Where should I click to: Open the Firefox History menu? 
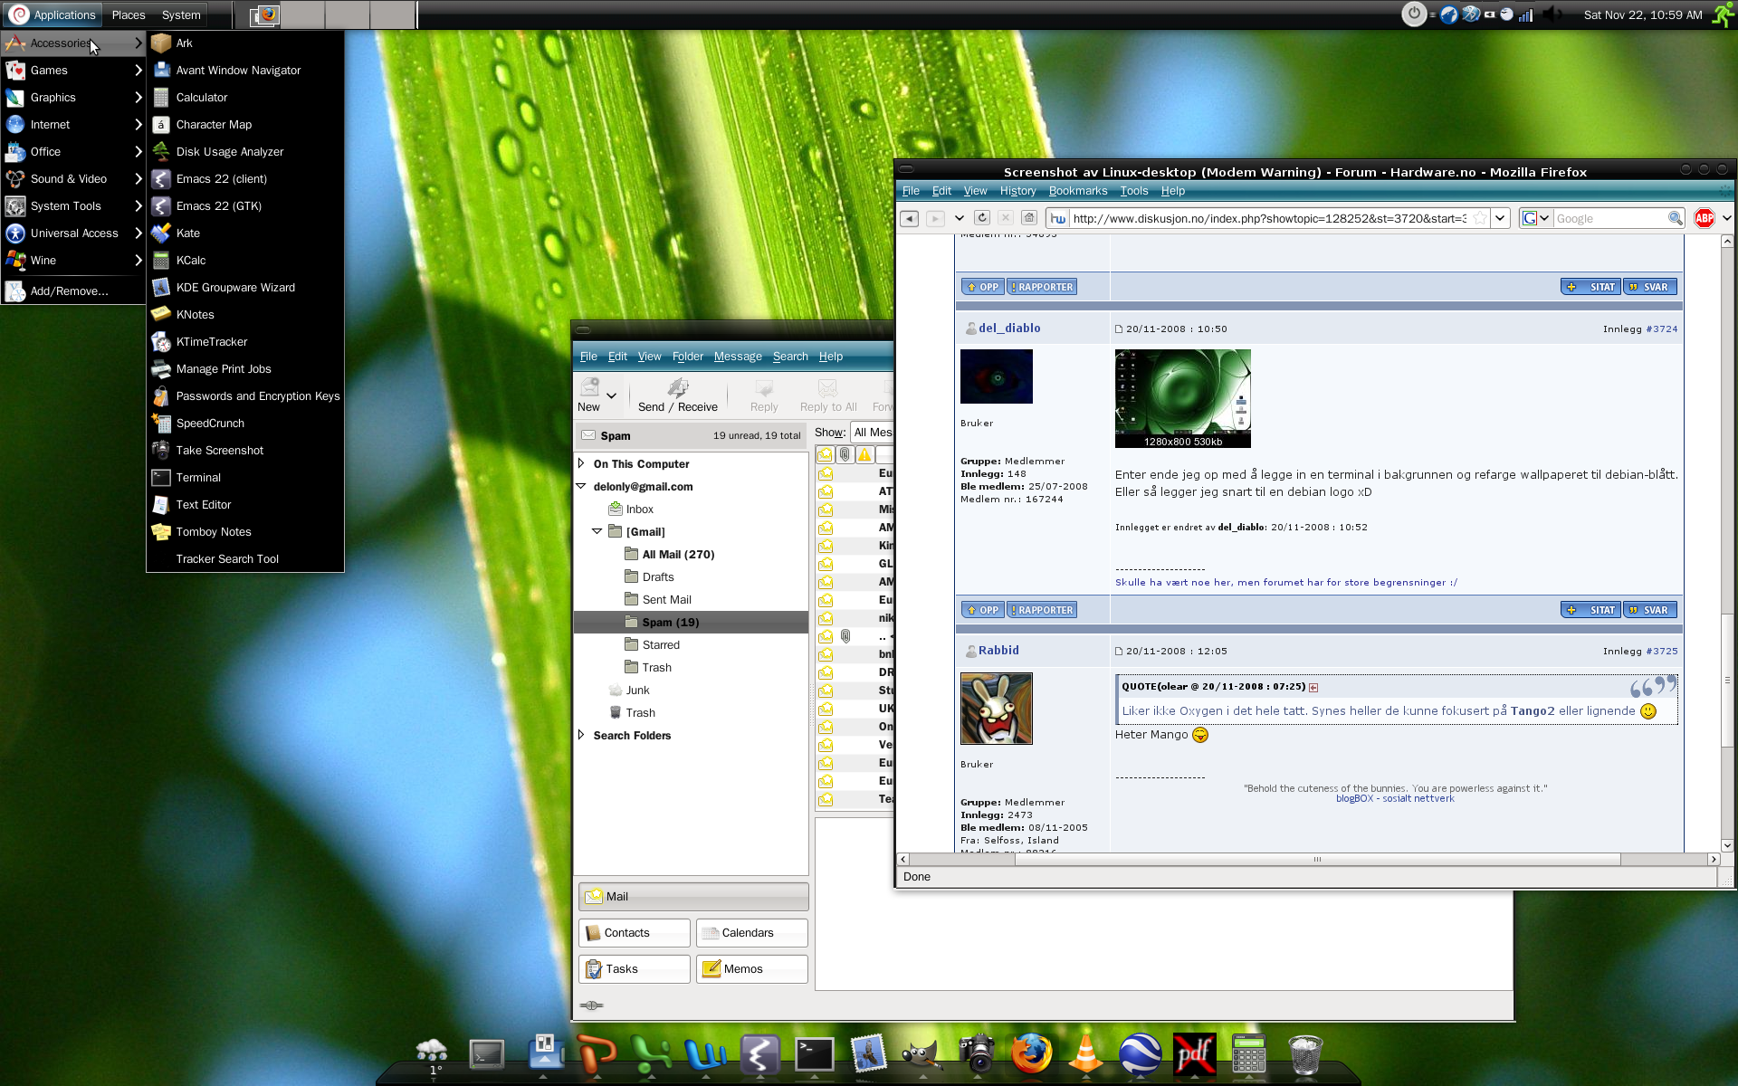click(x=1017, y=191)
